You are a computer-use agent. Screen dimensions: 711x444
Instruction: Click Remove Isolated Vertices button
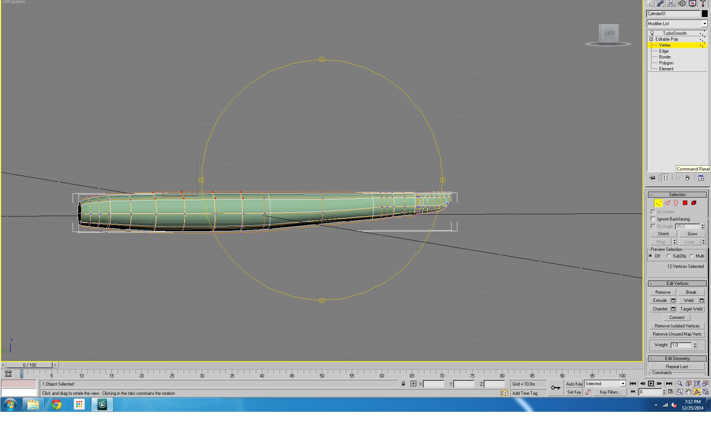677,326
